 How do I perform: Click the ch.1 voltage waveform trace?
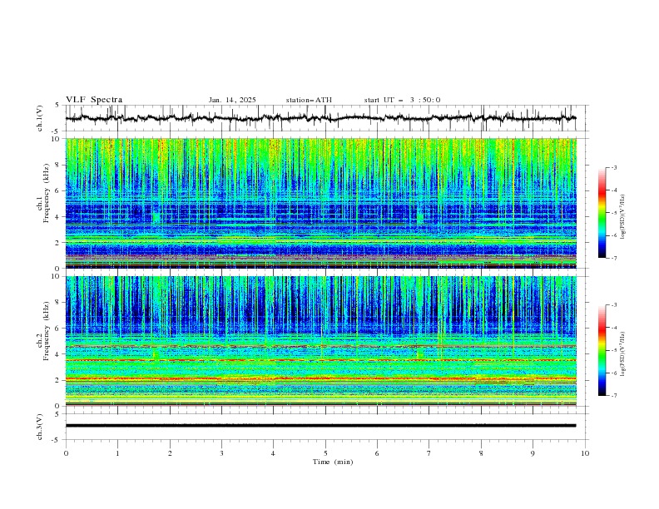pos(320,118)
